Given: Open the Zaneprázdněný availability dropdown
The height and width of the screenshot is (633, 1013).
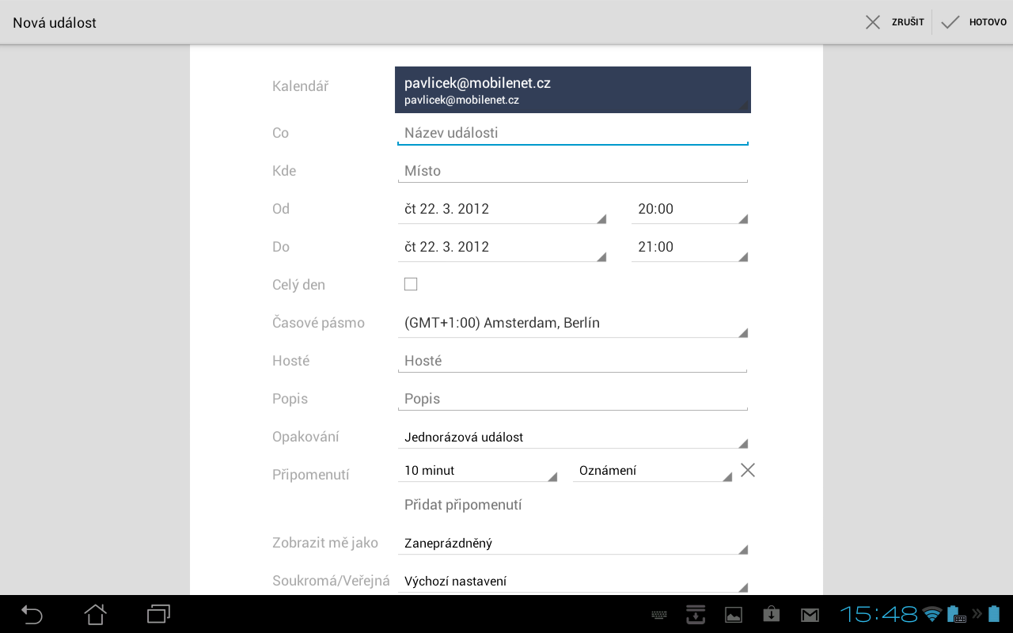Looking at the screenshot, I should tap(572, 543).
